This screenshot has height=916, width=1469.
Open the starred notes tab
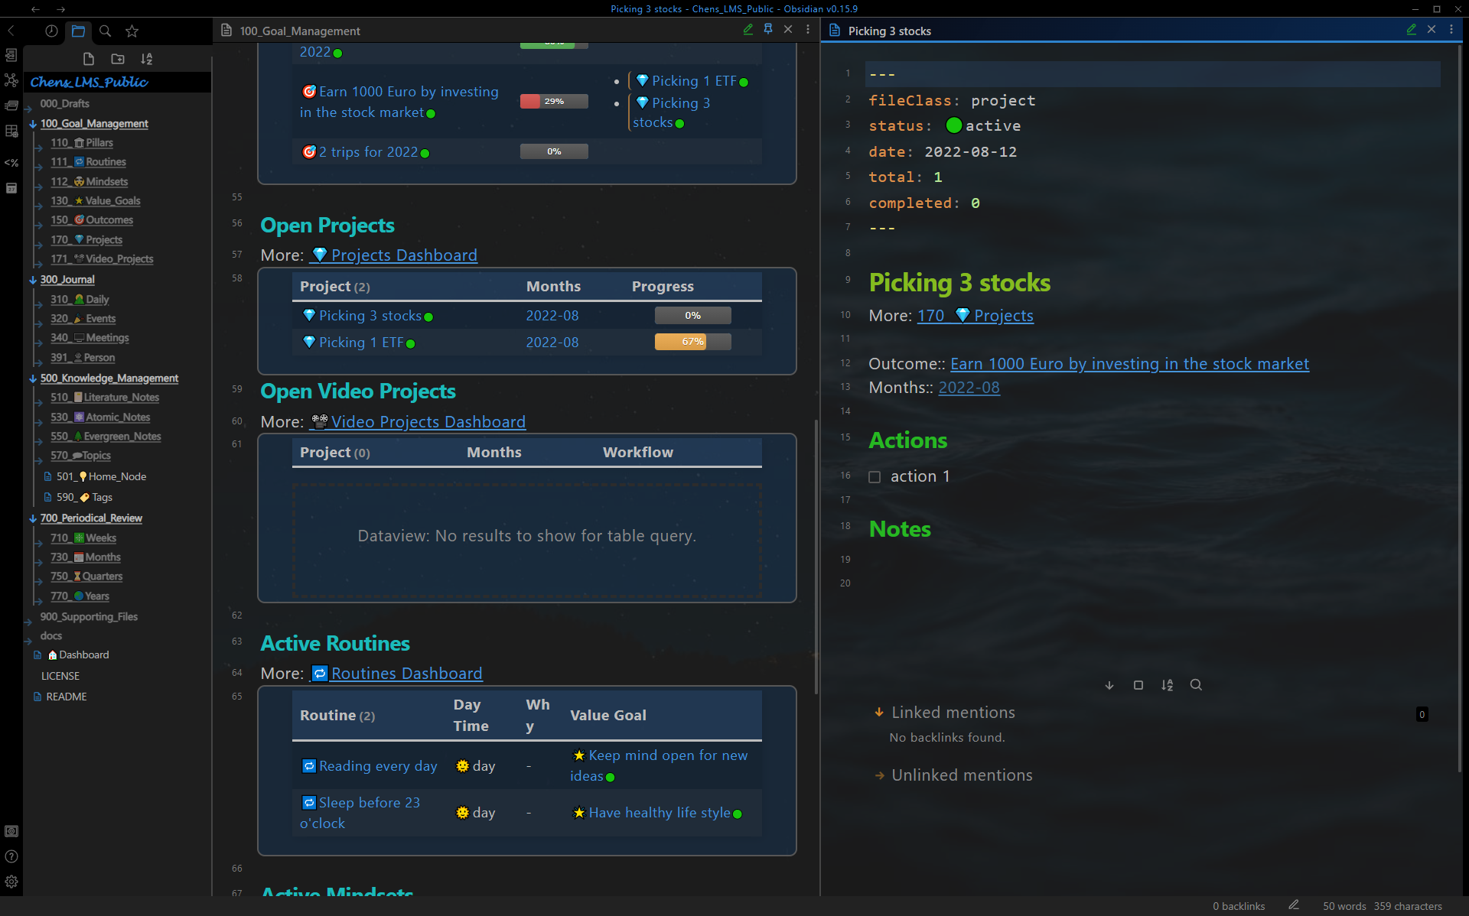[132, 31]
